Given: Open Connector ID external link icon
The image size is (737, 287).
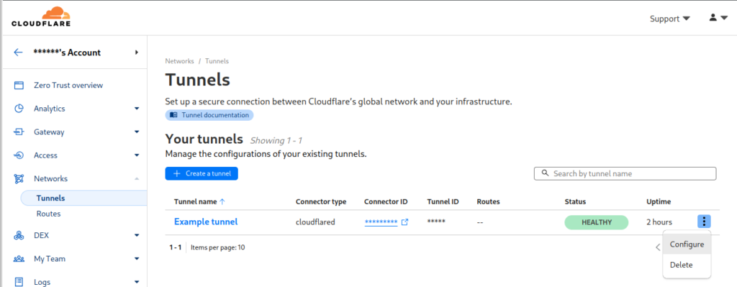Looking at the screenshot, I should pos(404,222).
